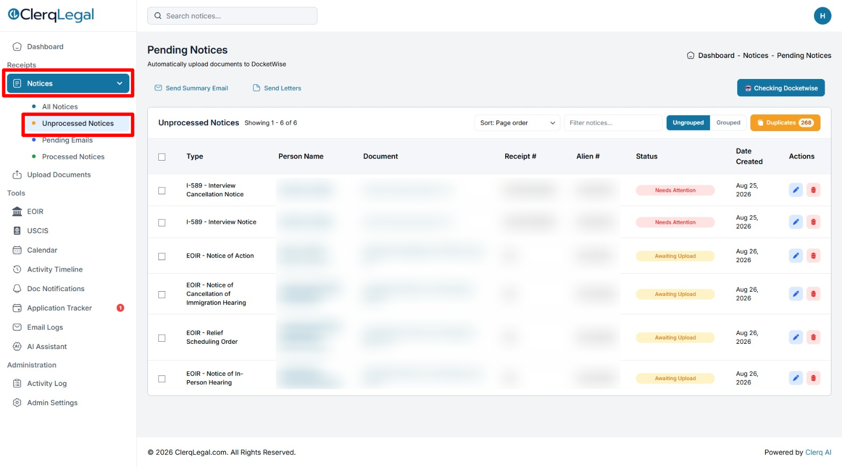Focus the Search notices field
Image resolution: width=842 pixels, height=467 pixels.
coord(232,16)
